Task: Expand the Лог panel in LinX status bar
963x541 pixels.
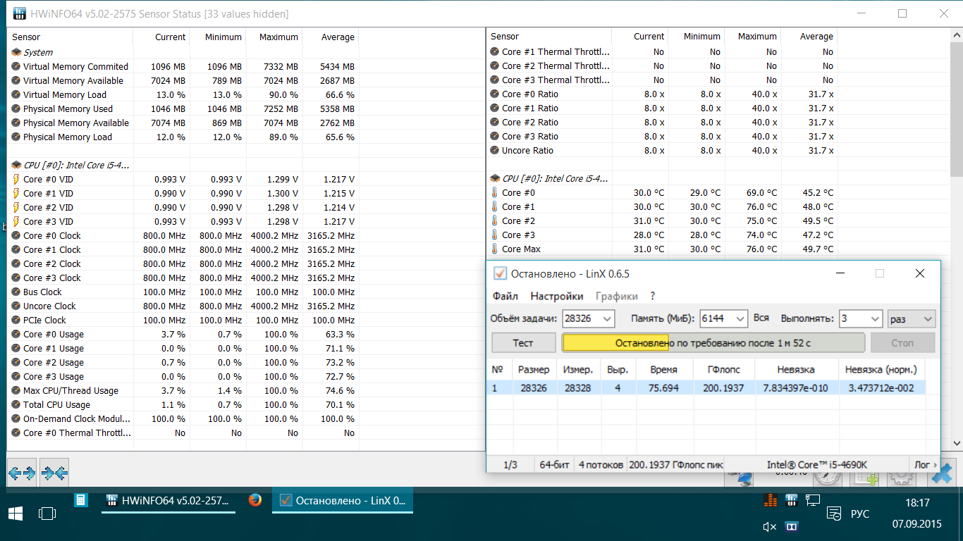Action: [x=926, y=465]
